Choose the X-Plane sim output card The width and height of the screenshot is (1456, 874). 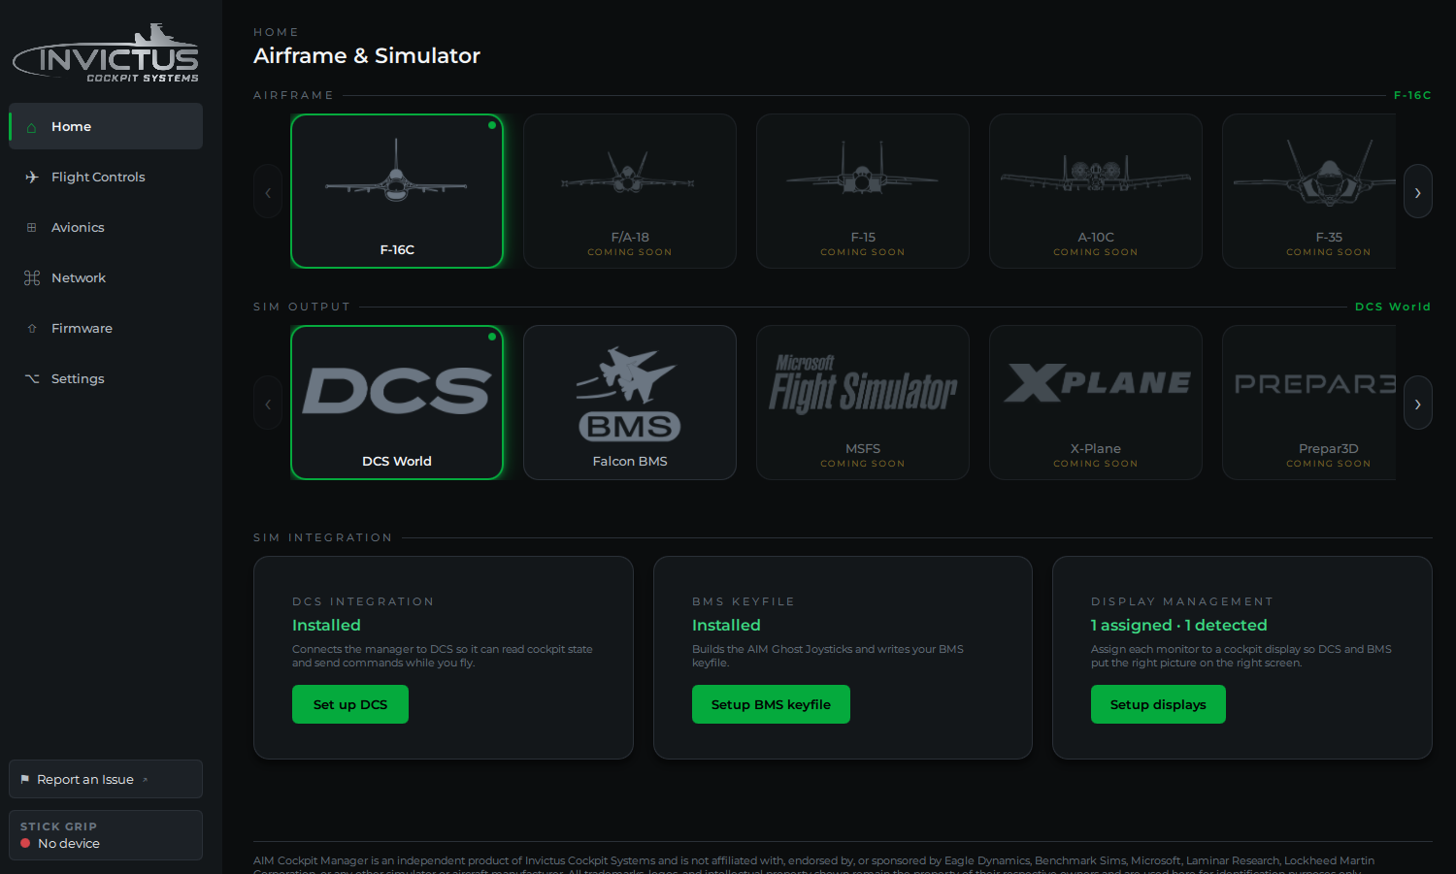pyautogui.click(x=1096, y=403)
